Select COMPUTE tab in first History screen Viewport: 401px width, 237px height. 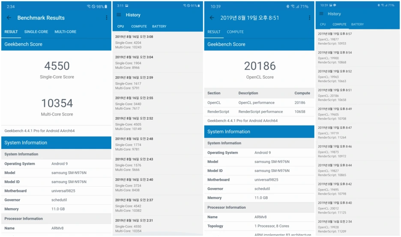[139, 26]
